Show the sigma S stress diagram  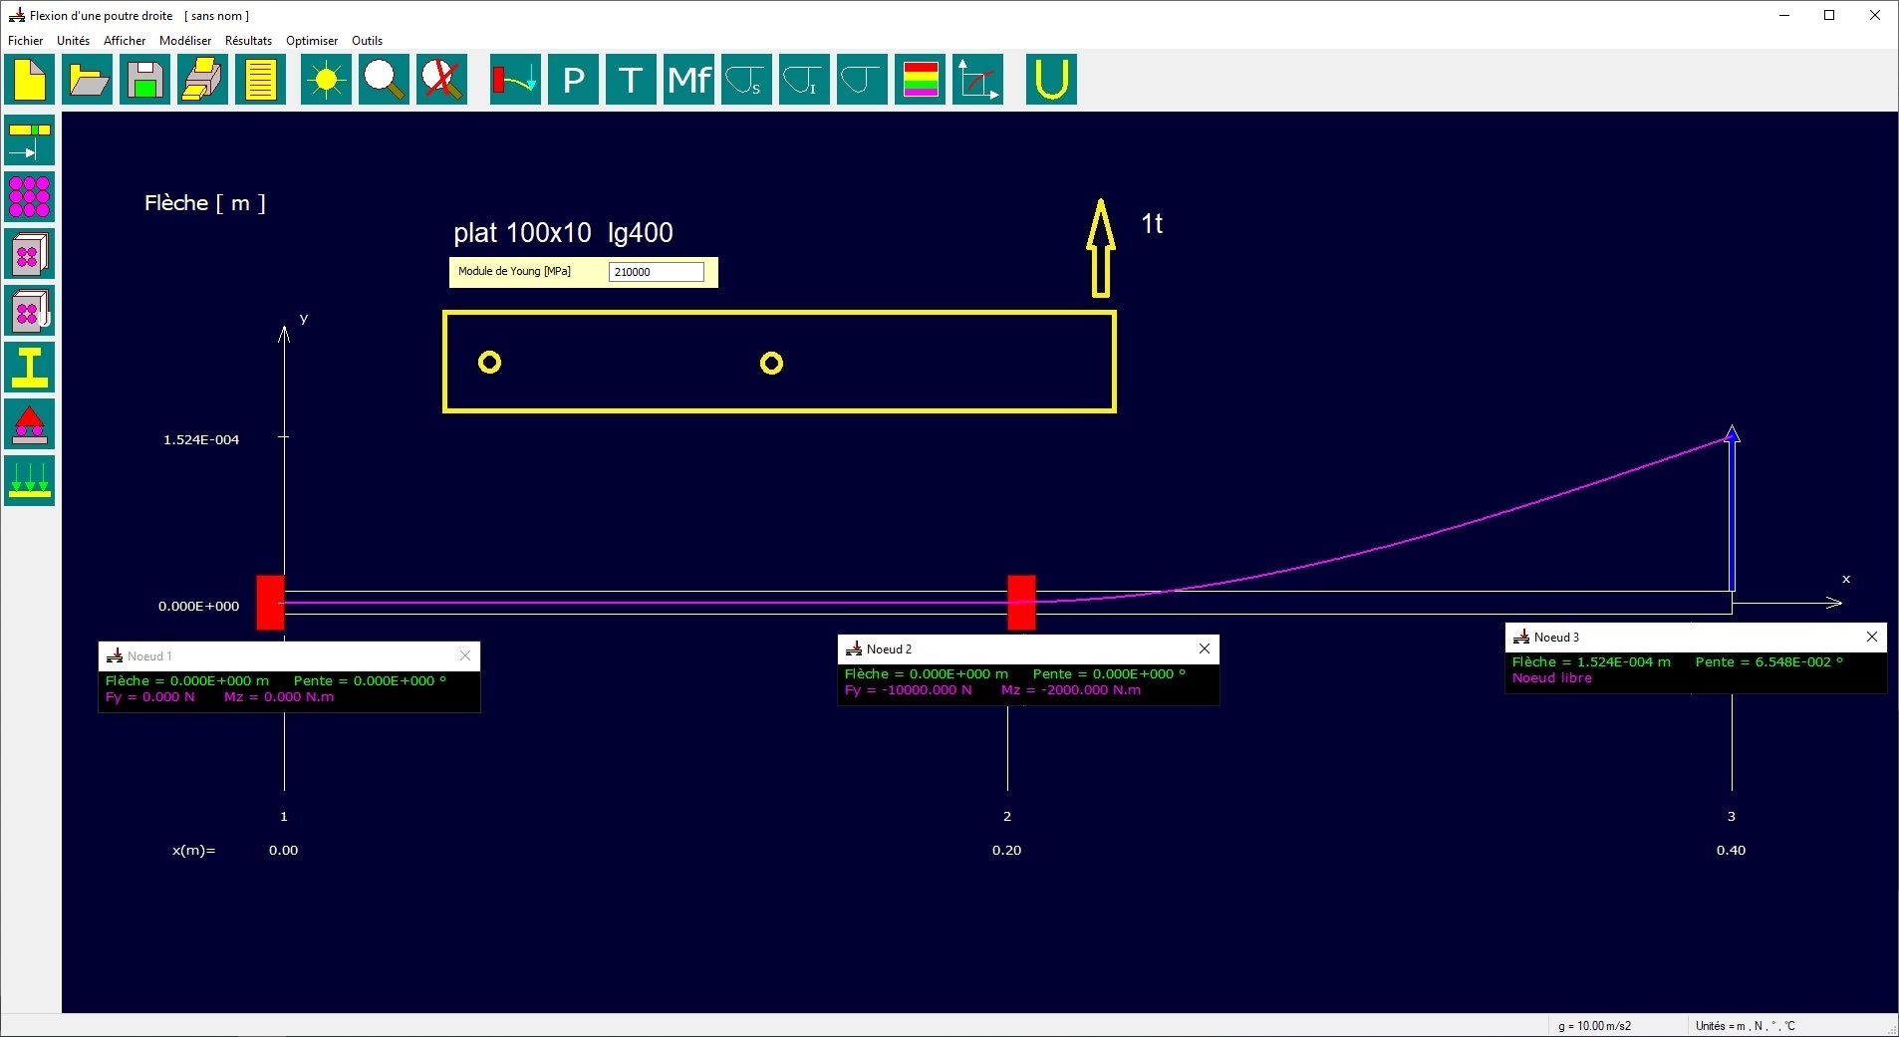(x=747, y=80)
